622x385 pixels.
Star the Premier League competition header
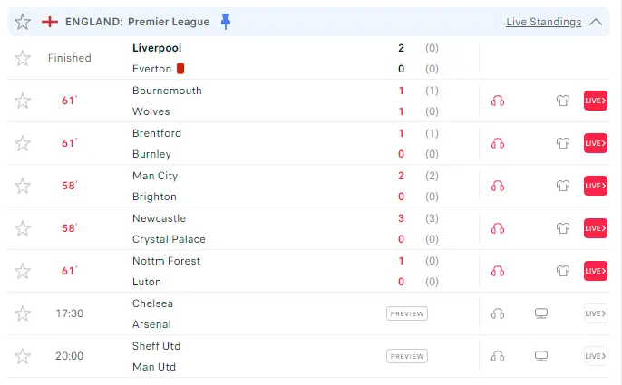[23, 22]
